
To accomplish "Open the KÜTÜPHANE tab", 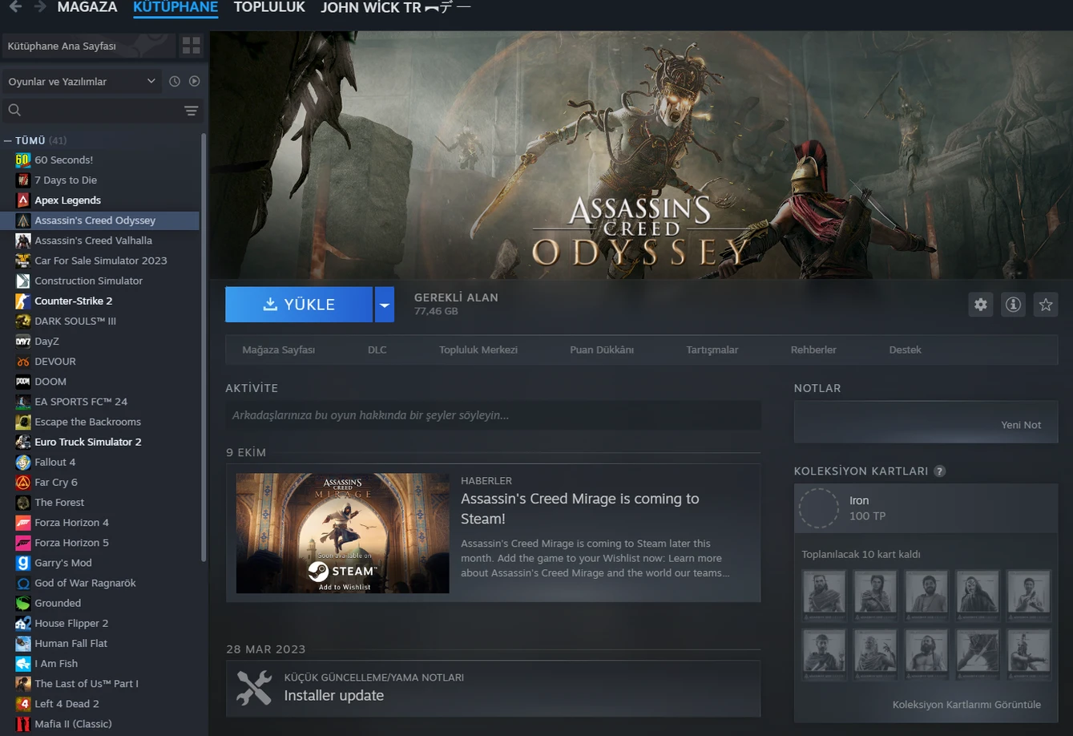I will point(175,7).
